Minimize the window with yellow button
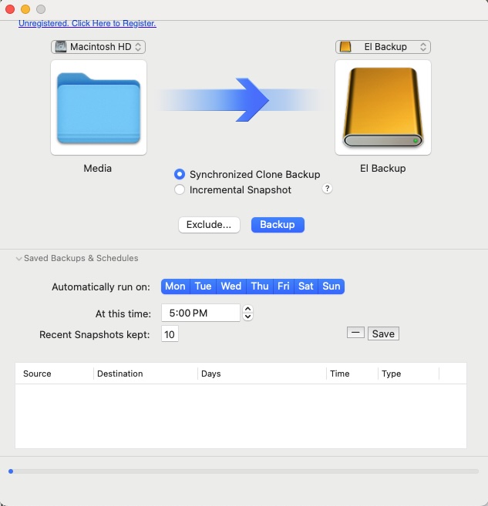This screenshot has height=506, width=488. pyautogui.click(x=25, y=9)
